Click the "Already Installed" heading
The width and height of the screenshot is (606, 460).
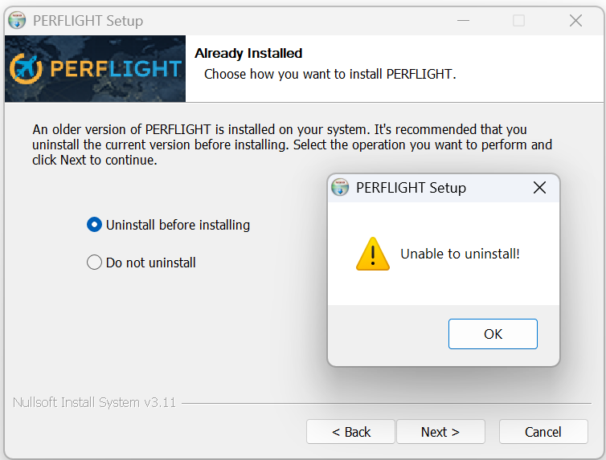pos(248,53)
